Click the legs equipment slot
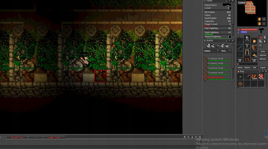 (247, 52)
